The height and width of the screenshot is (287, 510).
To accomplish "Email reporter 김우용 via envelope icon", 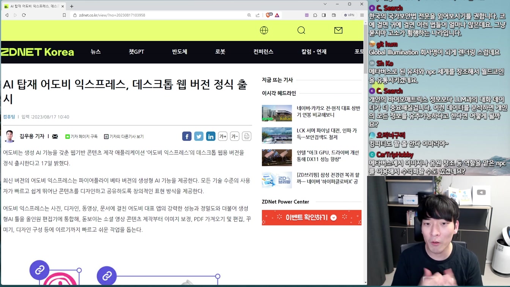I will [x=55, y=136].
